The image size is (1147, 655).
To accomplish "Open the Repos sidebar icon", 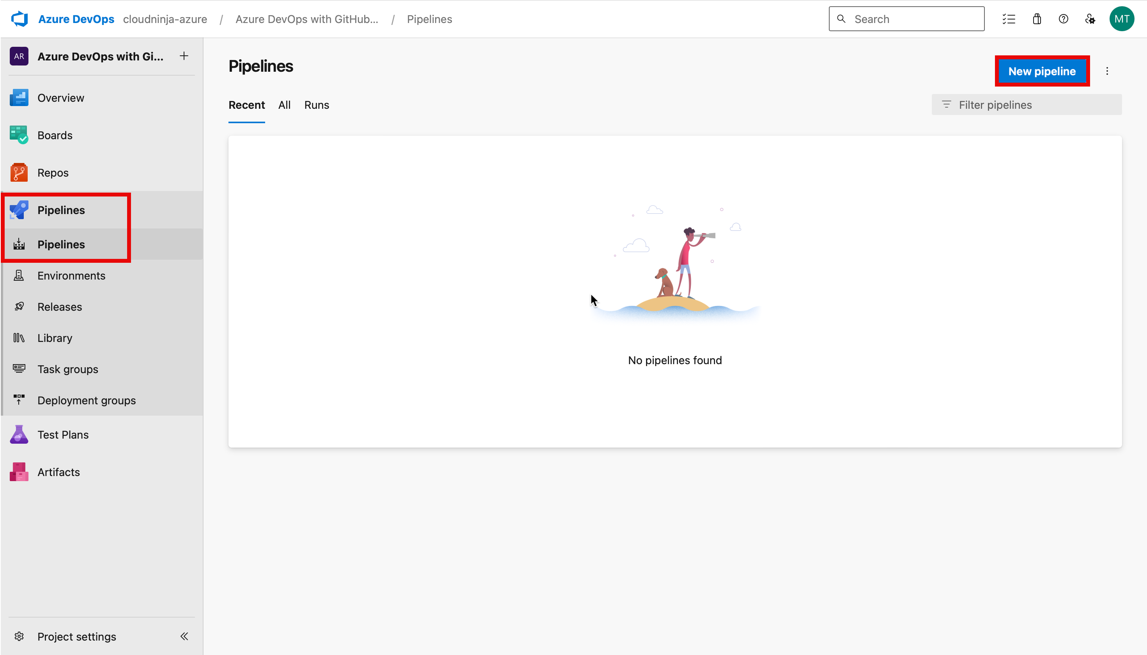I will tap(19, 172).
